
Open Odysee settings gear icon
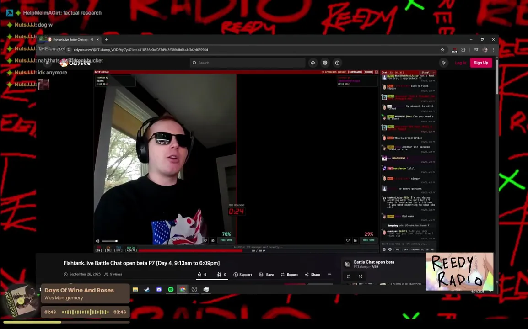(325, 63)
